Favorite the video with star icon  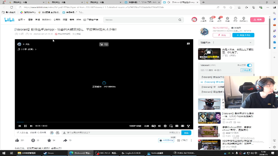coord(49,140)
